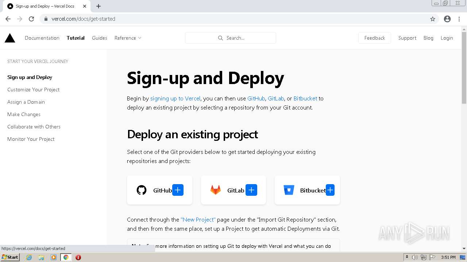Expand the Reference dropdown menu

coord(128,38)
